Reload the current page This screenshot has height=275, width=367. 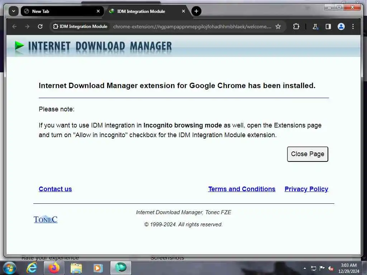pos(40,26)
